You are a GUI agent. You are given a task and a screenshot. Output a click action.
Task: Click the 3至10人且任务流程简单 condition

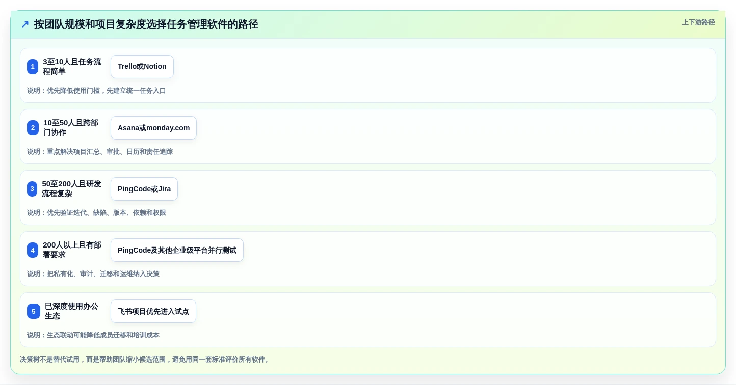(x=72, y=67)
